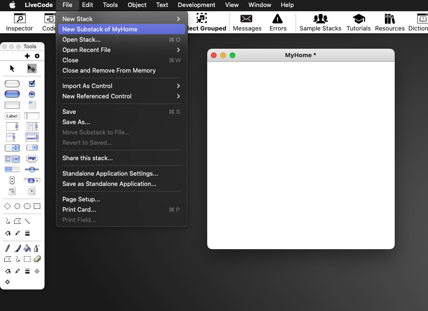Pick the checkbox control in Tools palette
The image size is (428, 311).
click(32, 84)
